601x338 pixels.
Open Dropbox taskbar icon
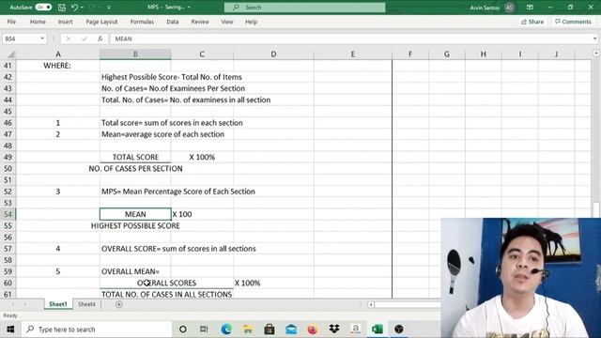334,330
